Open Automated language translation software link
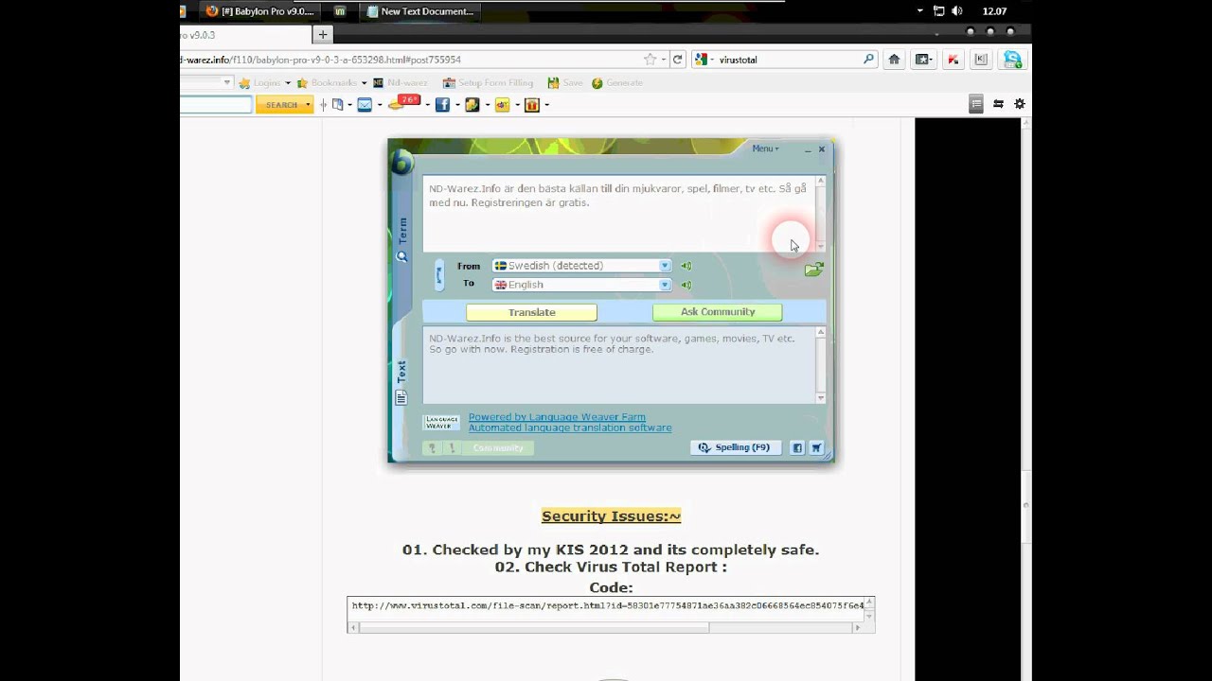This screenshot has width=1212, height=681. (x=570, y=428)
